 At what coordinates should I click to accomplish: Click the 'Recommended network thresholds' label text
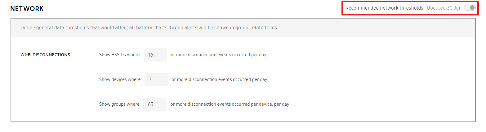[x=384, y=8]
